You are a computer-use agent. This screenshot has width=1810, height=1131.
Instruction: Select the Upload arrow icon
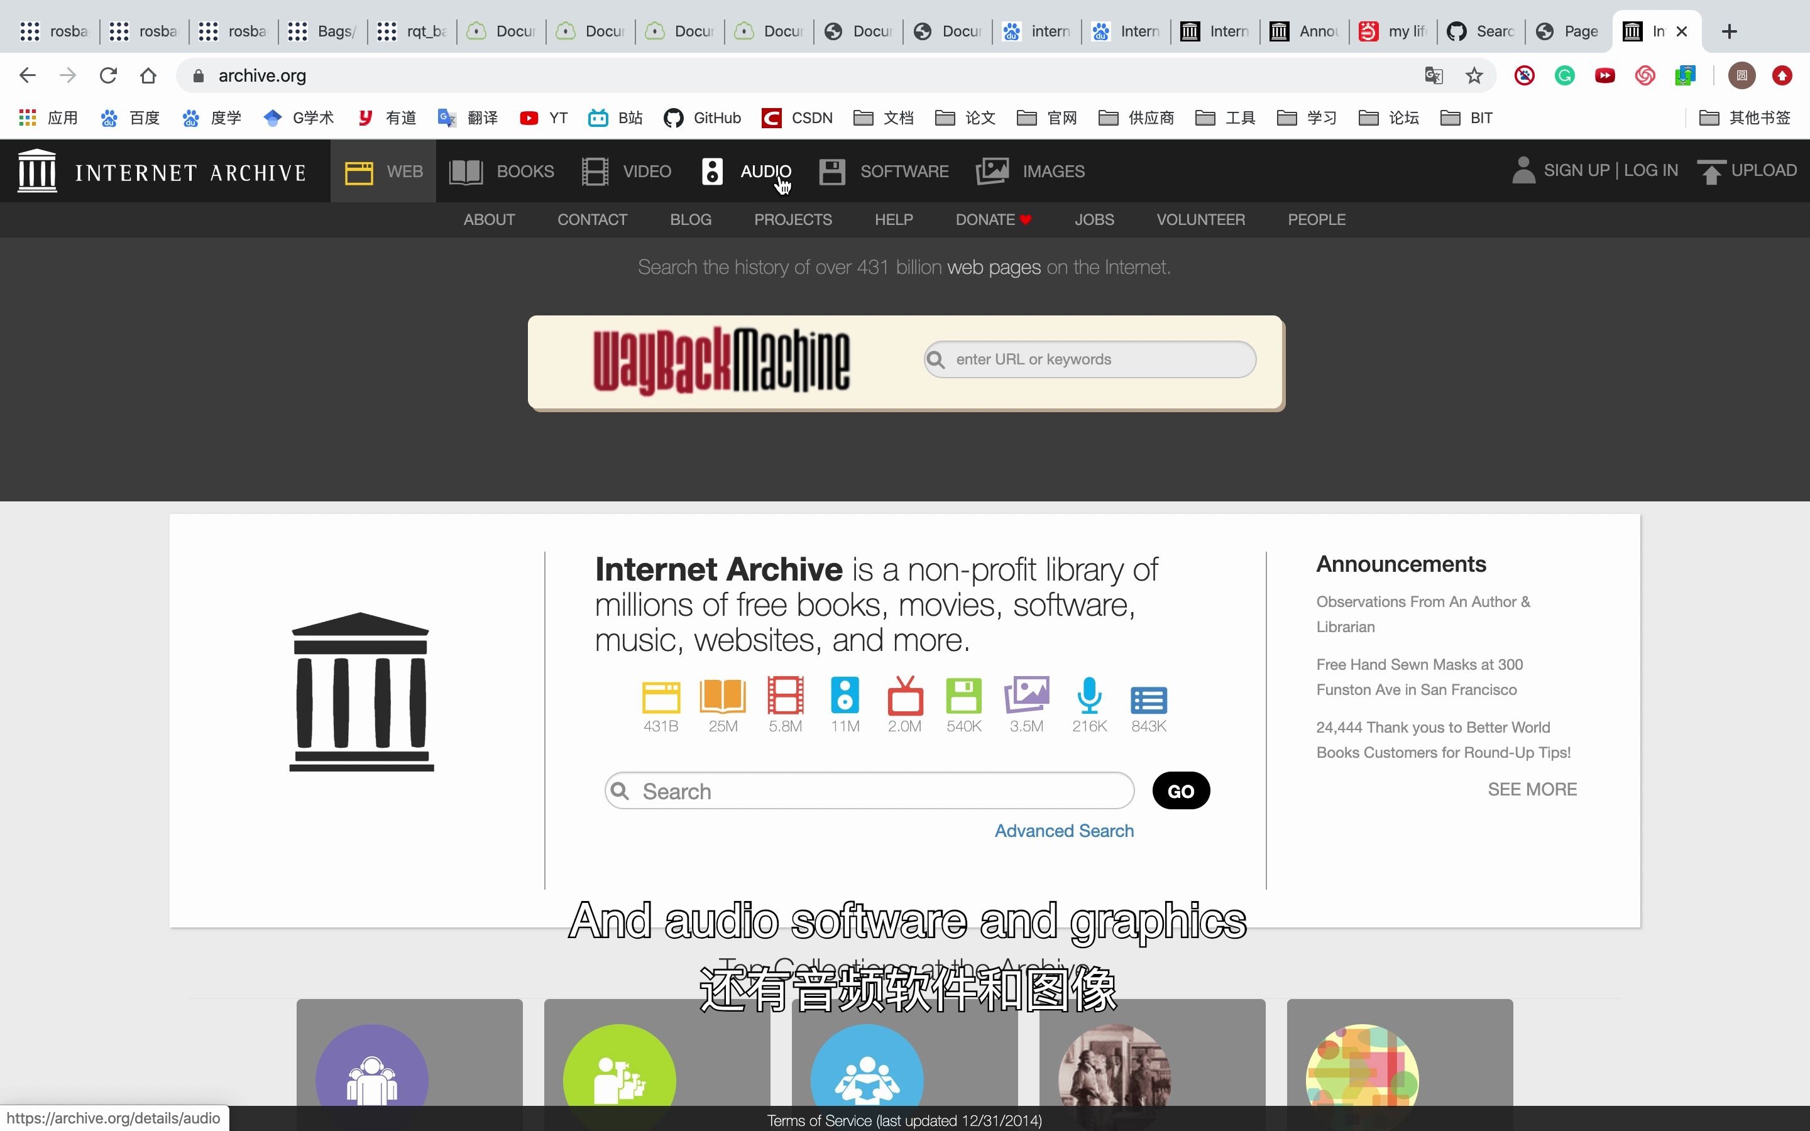point(1711,172)
